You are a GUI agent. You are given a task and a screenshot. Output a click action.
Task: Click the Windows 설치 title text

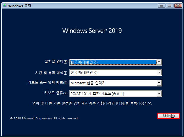coord(19,6)
